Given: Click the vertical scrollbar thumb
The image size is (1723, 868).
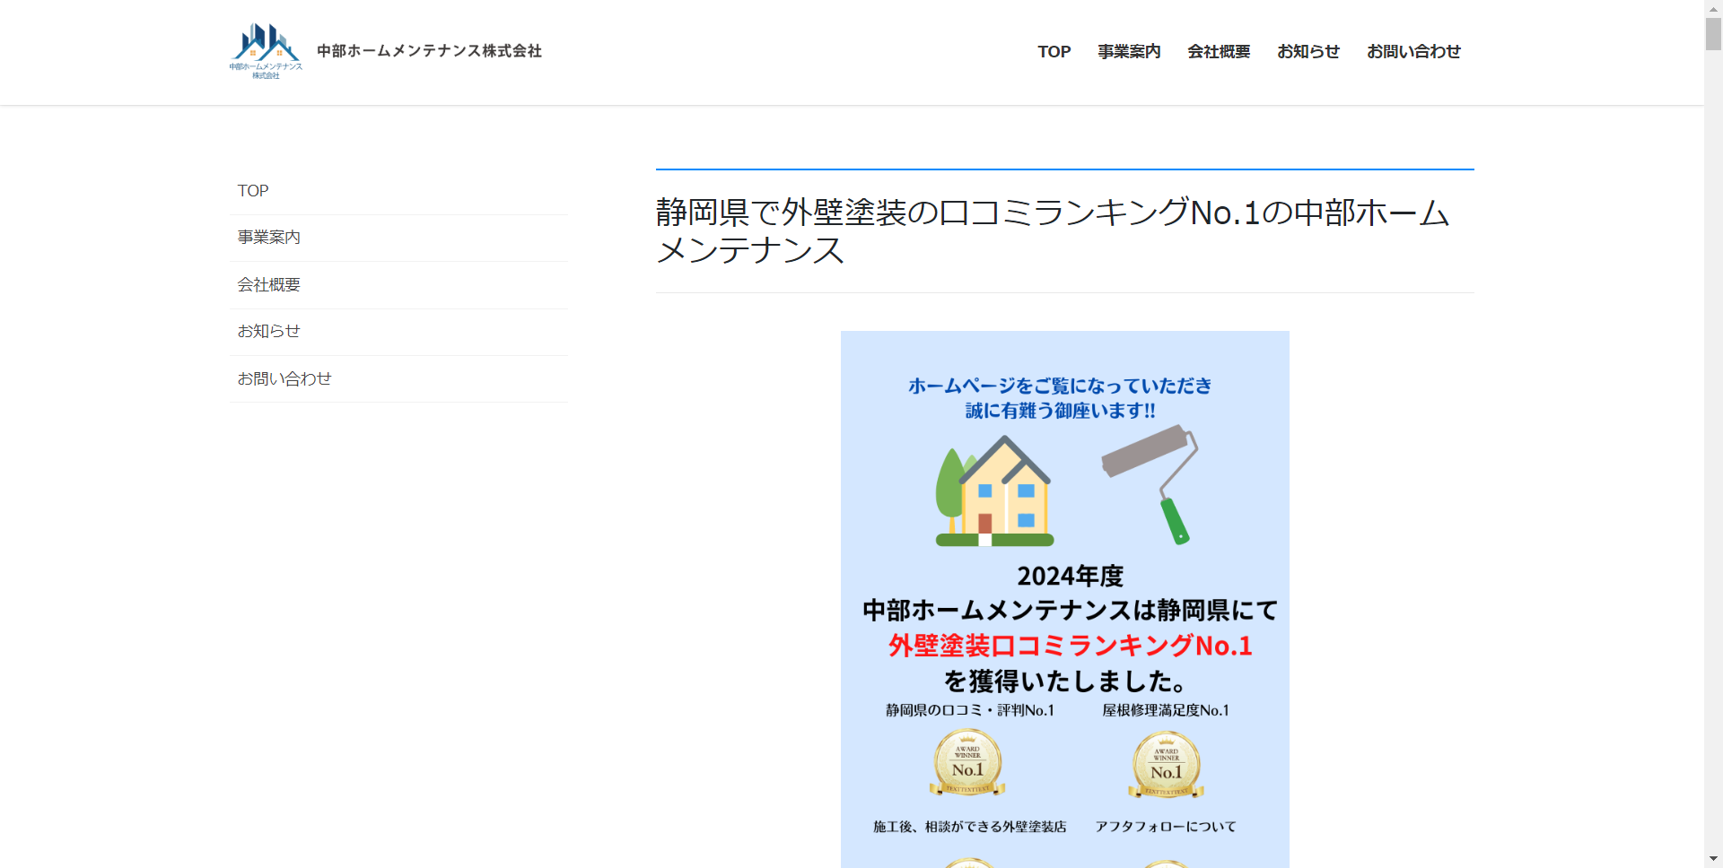Looking at the screenshot, I should (1713, 33).
